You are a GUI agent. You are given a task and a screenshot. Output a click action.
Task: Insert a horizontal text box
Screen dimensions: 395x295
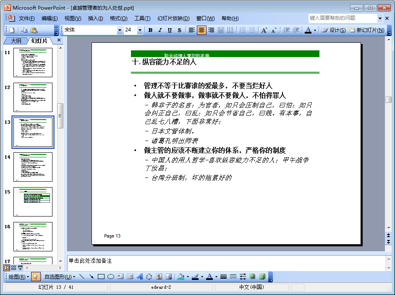(x=120, y=277)
